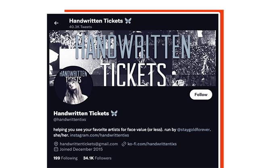Screen dimensions: 258x168
Task: Open the @staygoldforever mention link
Action: click(x=193, y=130)
